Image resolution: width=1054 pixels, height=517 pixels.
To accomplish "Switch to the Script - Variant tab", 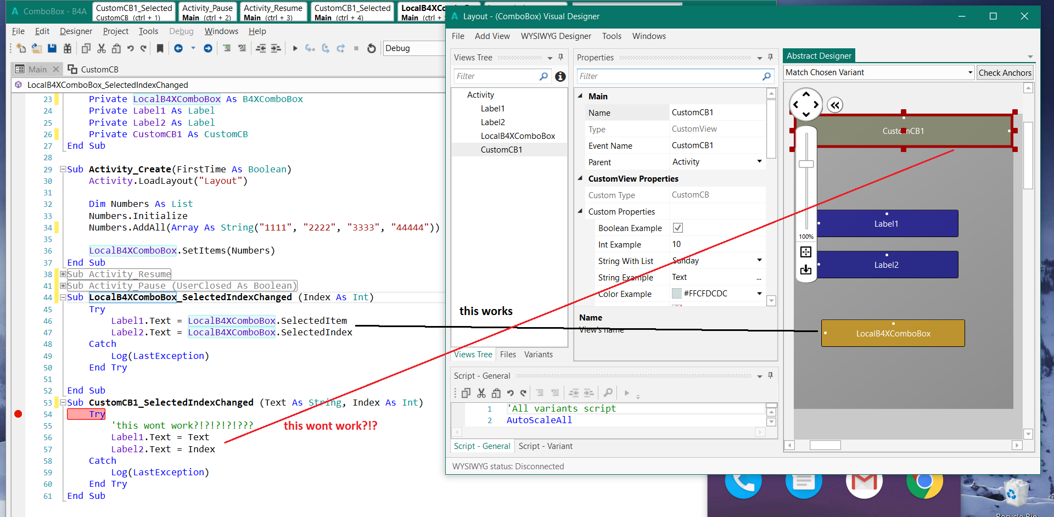I will [545, 446].
